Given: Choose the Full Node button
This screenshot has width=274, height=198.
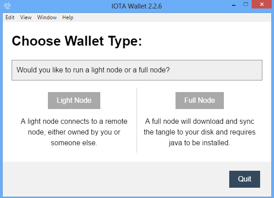Looking at the screenshot, I should [x=200, y=101].
